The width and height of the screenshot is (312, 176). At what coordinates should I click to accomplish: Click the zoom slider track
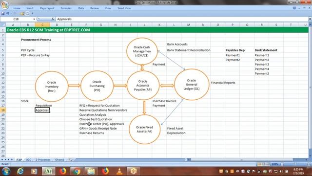point(295,164)
